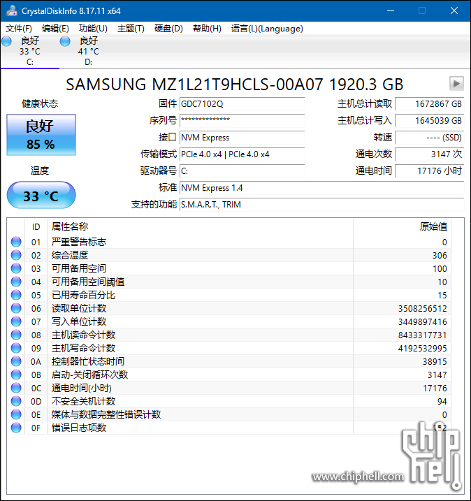Open the 文件(F) menu
This screenshot has width=471, height=501.
(19, 29)
